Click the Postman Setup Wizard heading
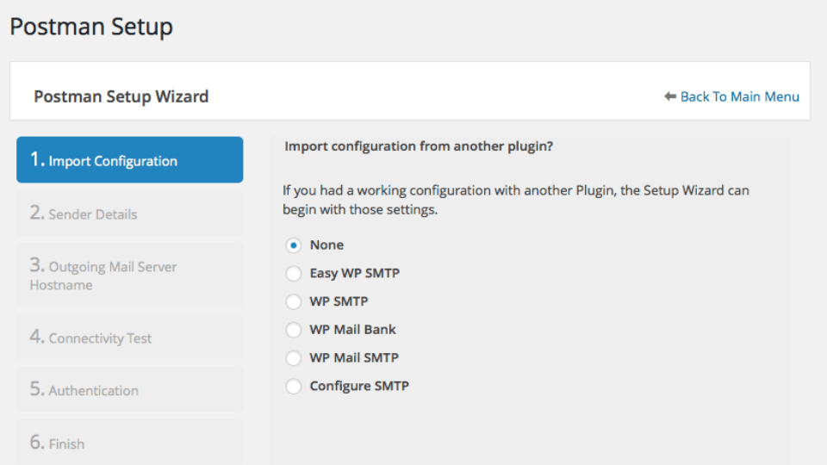Screen dimensions: 827x465 (121, 96)
